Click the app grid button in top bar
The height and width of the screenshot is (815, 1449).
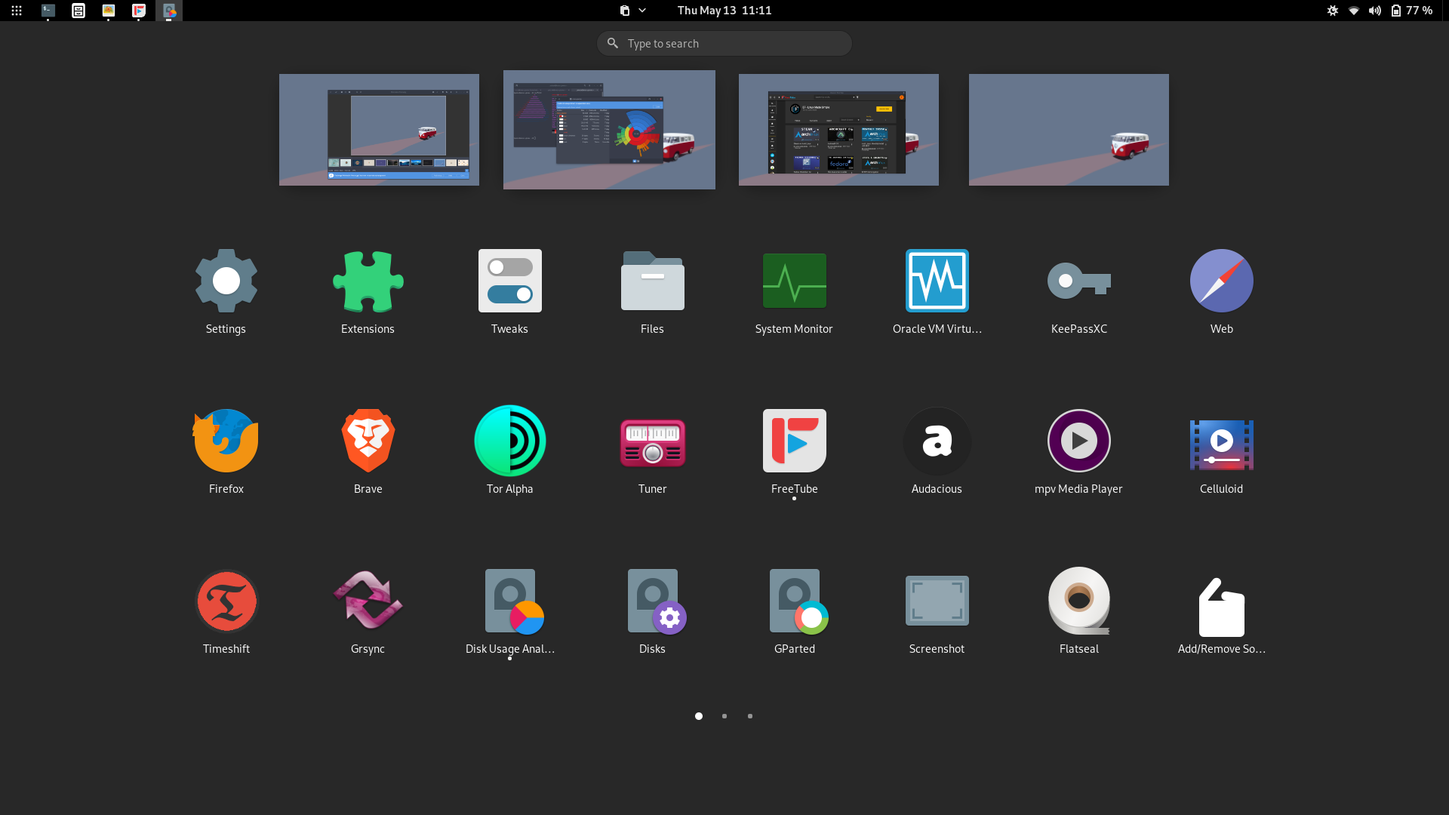pyautogui.click(x=17, y=11)
